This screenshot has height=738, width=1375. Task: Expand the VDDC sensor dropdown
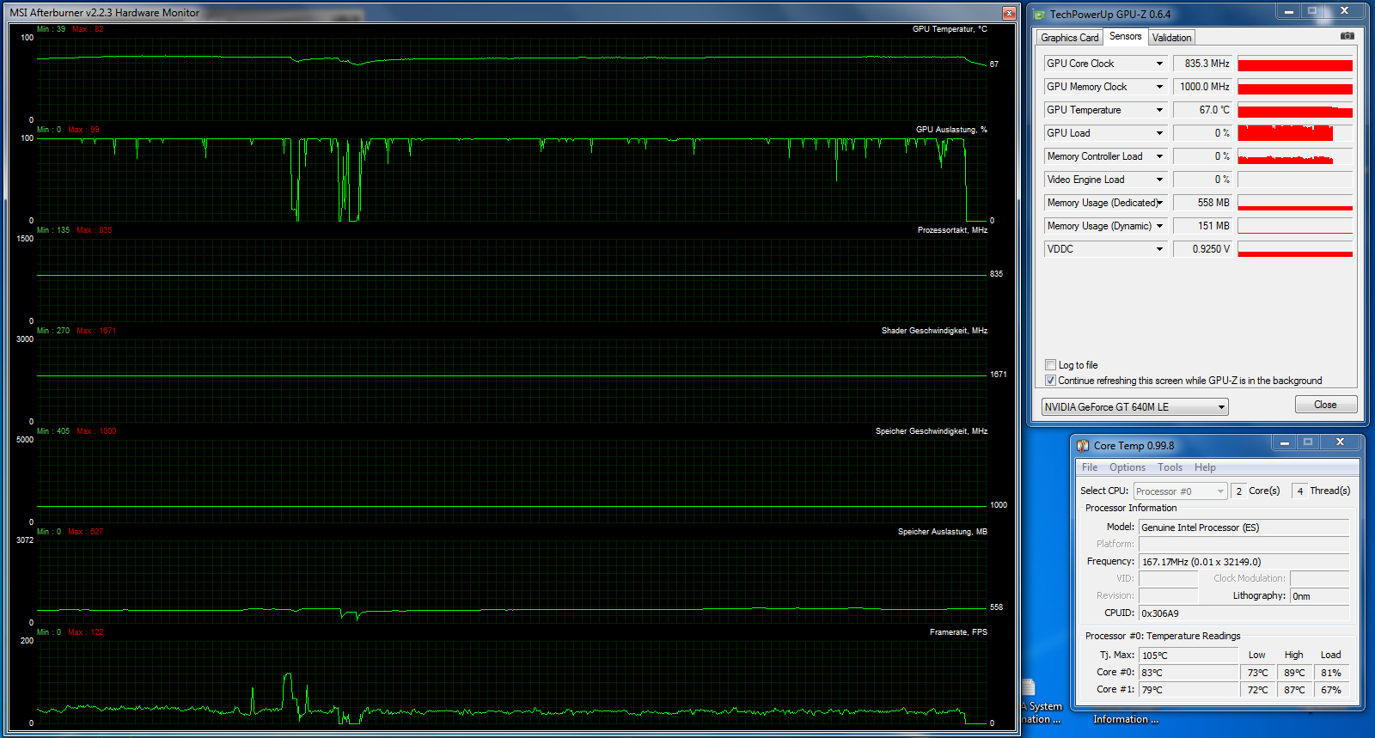tap(1159, 249)
